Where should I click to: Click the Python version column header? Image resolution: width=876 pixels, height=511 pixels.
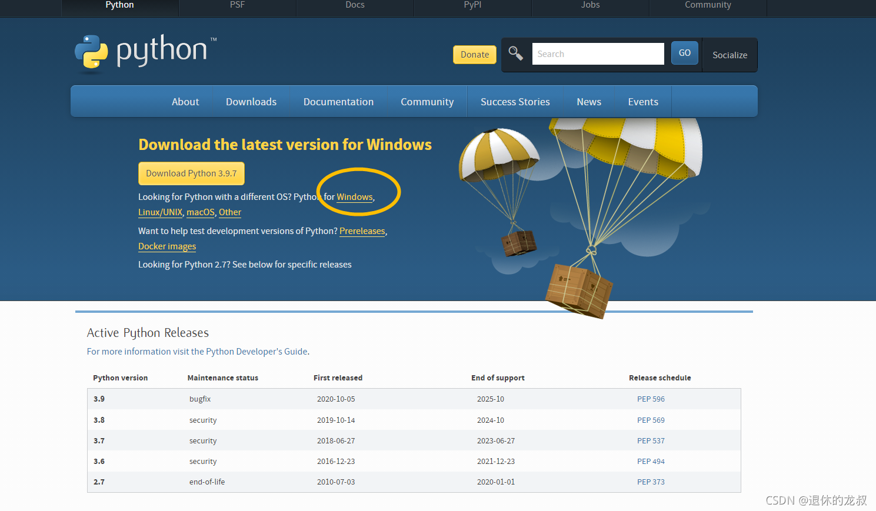click(x=121, y=378)
